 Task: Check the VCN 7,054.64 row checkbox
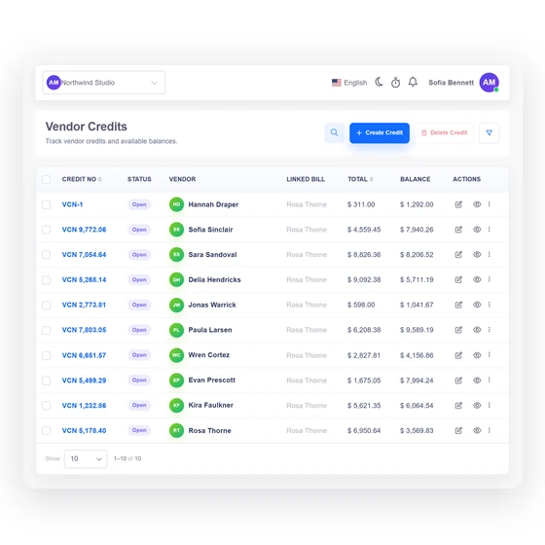47,254
